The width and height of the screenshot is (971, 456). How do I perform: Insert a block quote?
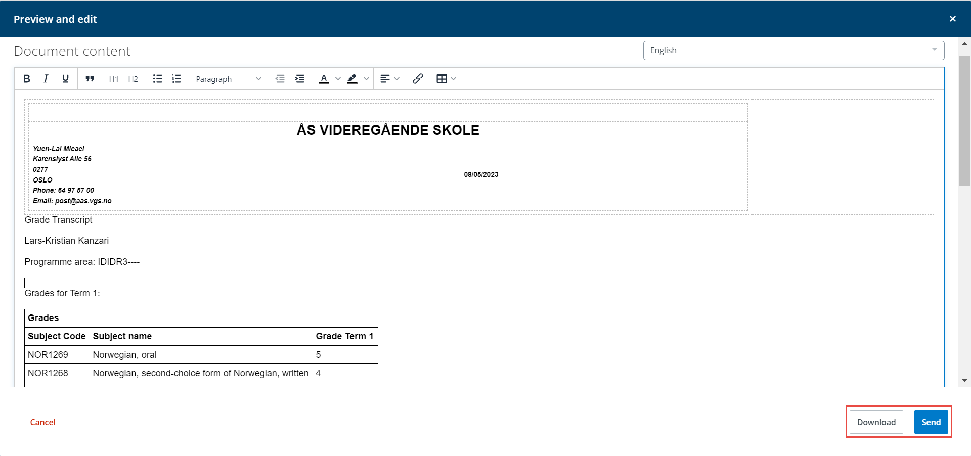(90, 79)
